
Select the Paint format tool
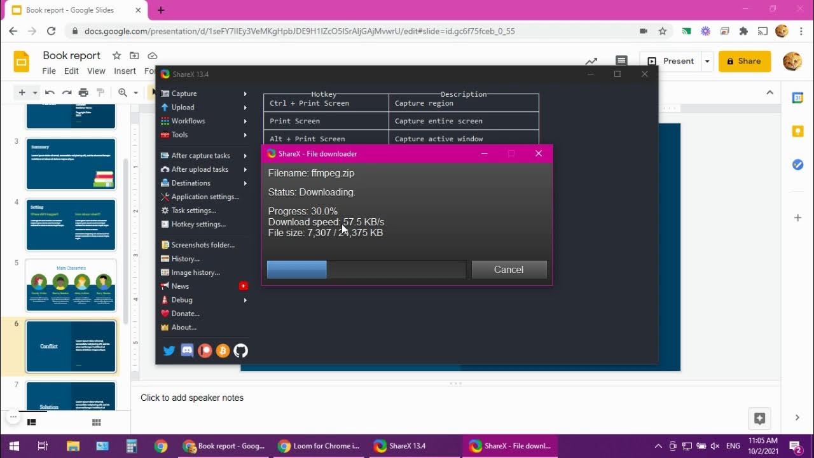click(x=100, y=93)
